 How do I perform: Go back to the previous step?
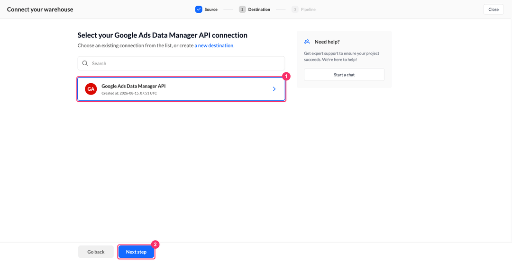(x=96, y=252)
